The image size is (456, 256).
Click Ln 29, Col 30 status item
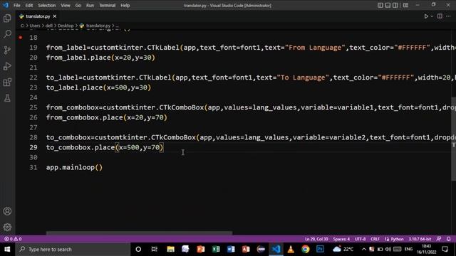(x=316, y=239)
